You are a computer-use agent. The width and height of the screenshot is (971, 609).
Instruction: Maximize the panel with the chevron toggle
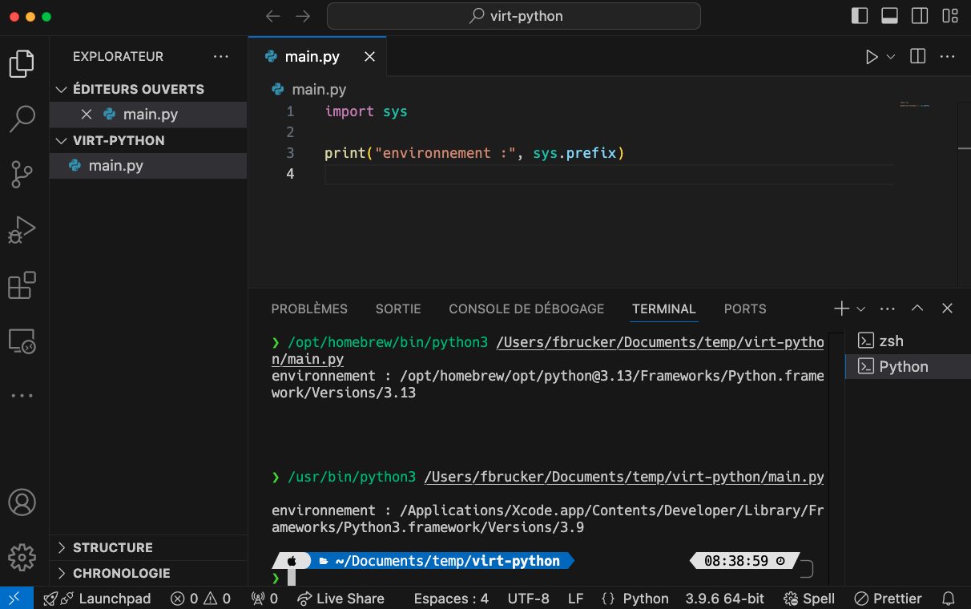click(x=917, y=308)
